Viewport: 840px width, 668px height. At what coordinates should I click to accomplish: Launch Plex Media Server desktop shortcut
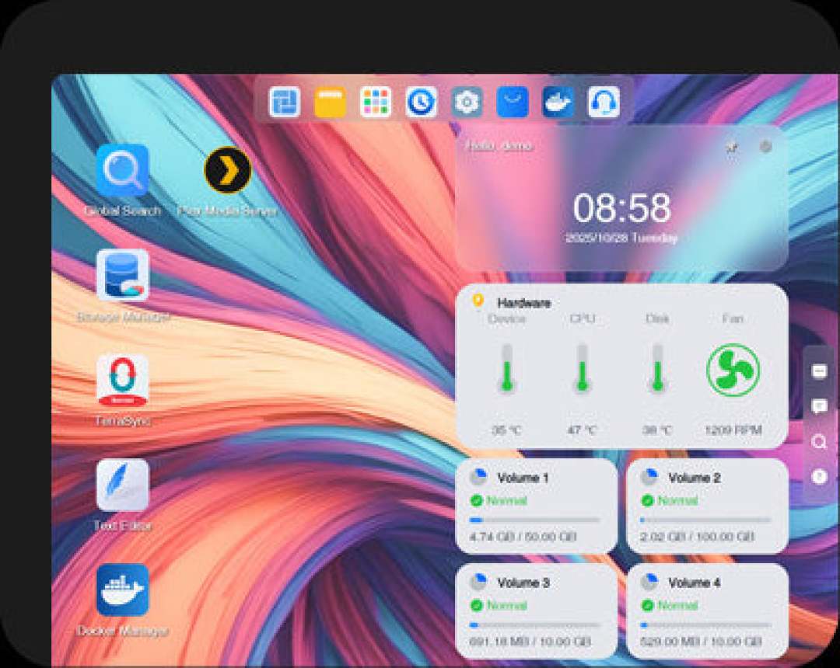(x=228, y=171)
